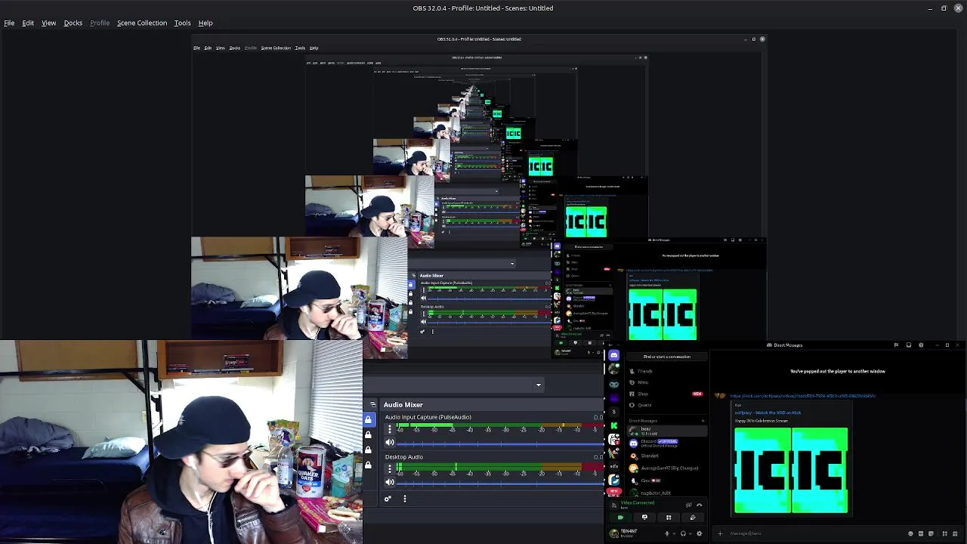This screenshot has height=544, width=967.
Task: Toggle noise suppression icon beside Video Connected
Action: [689, 505]
